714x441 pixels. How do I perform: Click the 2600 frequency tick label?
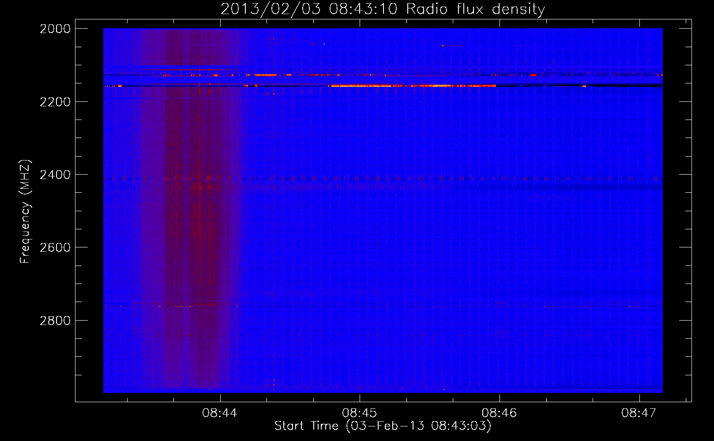(x=55, y=247)
